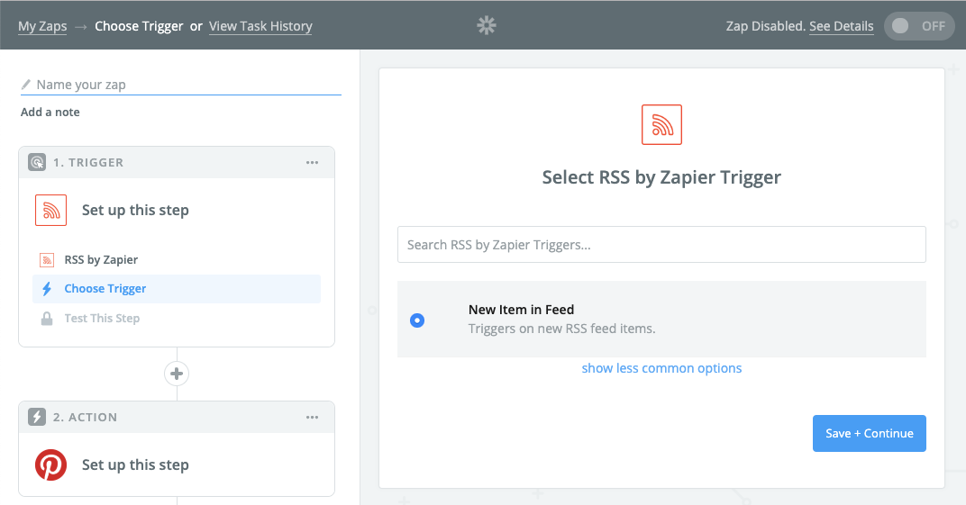Click the 1. TRIGGER header label
966x505 pixels.
click(x=88, y=162)
